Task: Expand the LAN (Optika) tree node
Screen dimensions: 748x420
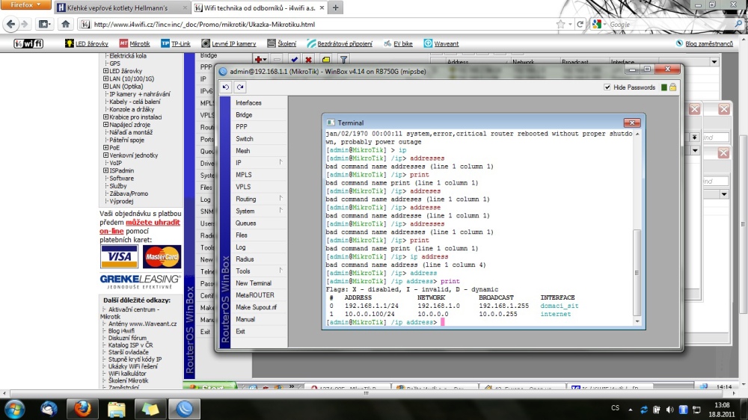Action: (x=106, y=86)
